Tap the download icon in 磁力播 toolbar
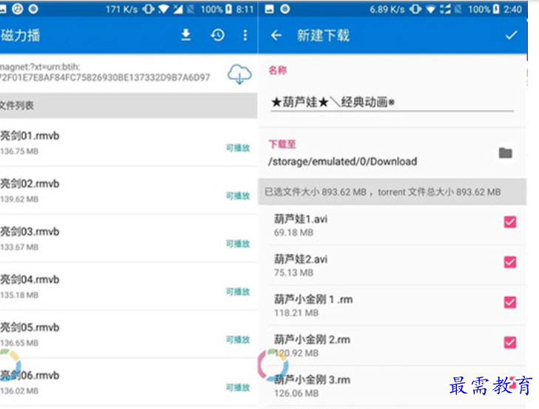Screen dimensions: 539x409 [x=186, y=35]
